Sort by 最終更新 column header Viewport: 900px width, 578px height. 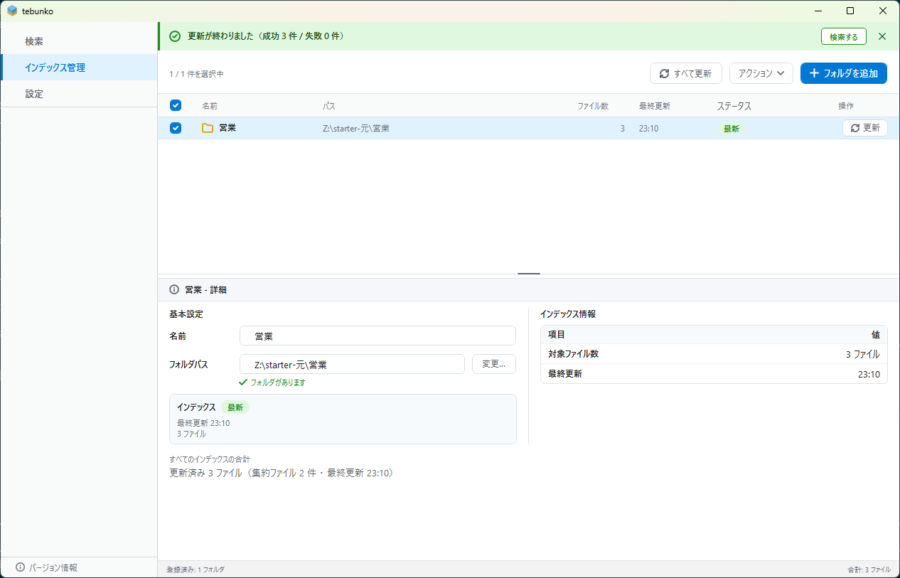655,106
